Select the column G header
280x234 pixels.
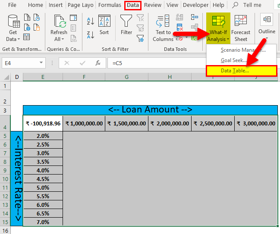coord(126,77)
